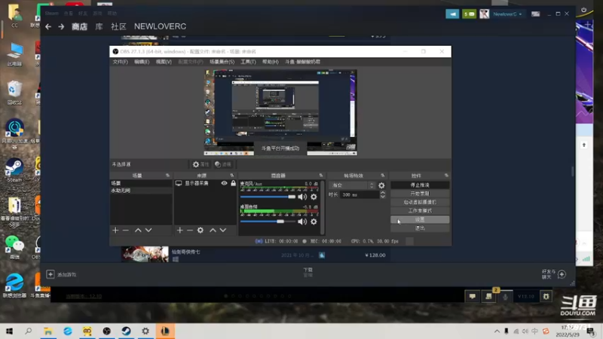Viewport: 603px width, 339px height.
Task: Open OBS 帮助(H) menu
Action: point(271,62)
